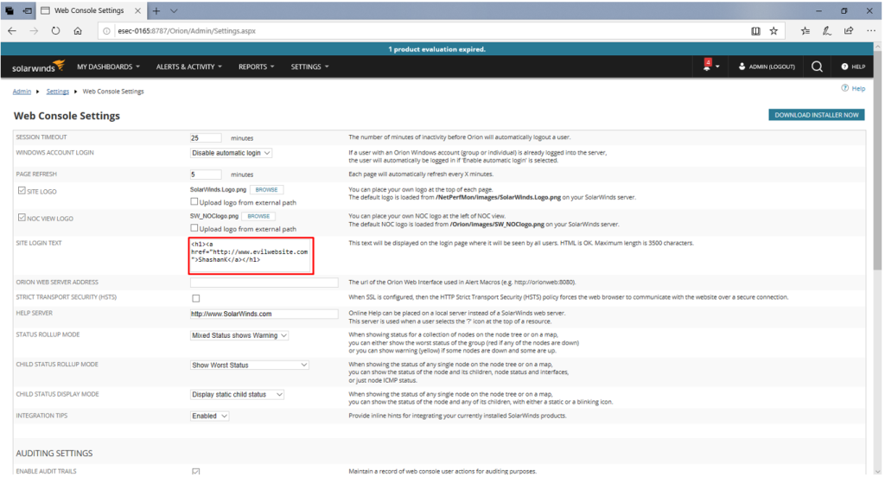Toggle the Enable Audit Trails checkbox
This screenshot has height=483, width=885.
click(x=196, y=471)
